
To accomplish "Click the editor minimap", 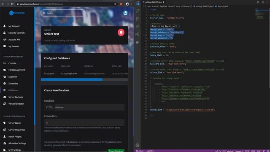I will (262, 14).
